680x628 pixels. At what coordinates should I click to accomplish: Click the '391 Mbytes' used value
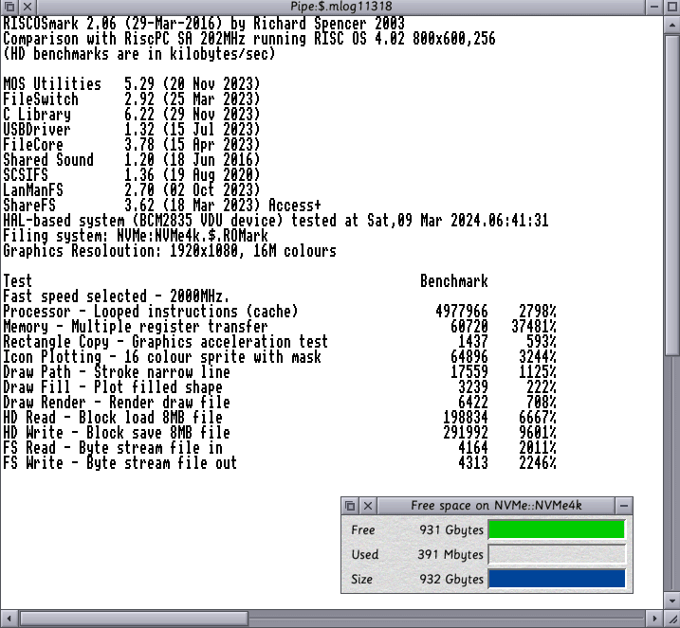click(x=450, y=554)
